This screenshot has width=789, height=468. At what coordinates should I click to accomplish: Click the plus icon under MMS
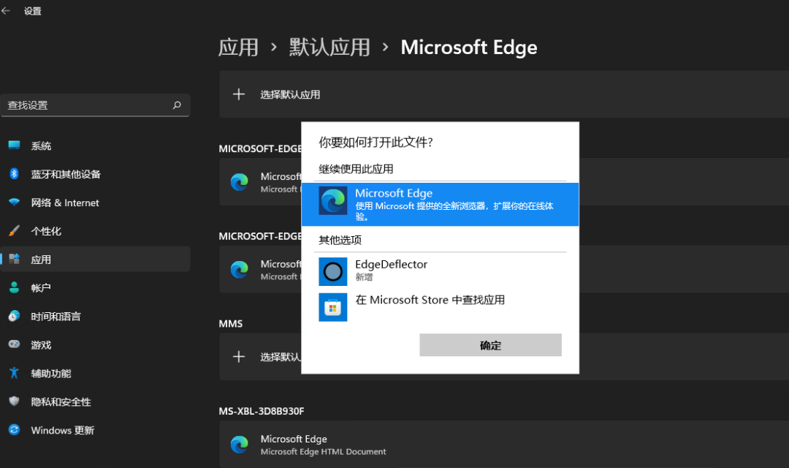pyautogui.click(x=238, y=357)
